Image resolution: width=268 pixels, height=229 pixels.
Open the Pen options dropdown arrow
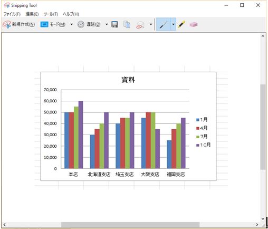[x=173, y=24]
